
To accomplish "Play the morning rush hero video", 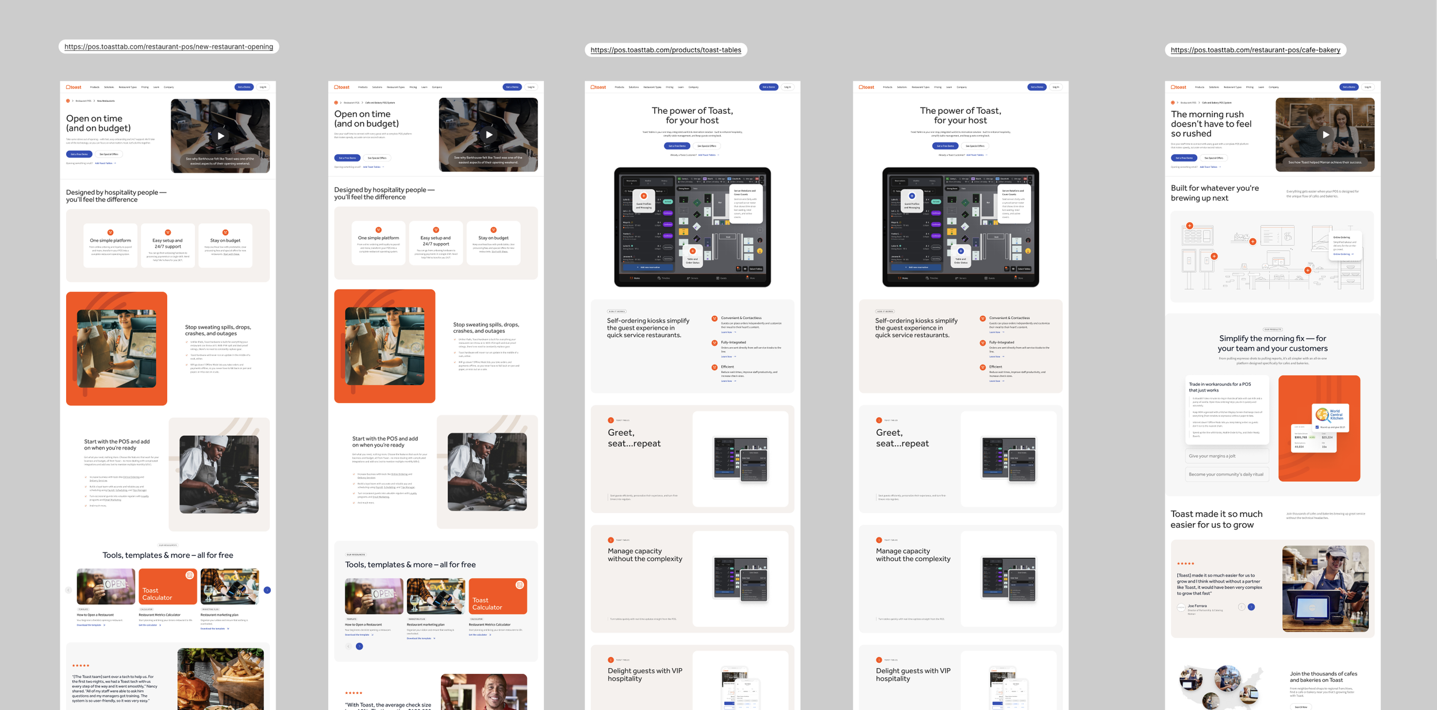I will (1325, 135).
